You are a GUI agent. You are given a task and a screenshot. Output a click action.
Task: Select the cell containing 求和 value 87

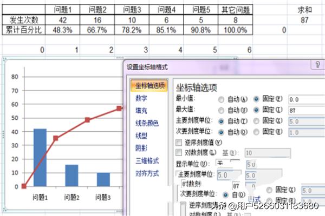[304, 20]
